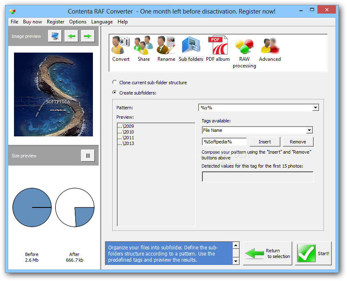This screenshot has height=281, width=347.
Task: Open the Register menu
Action: (56, 22)
